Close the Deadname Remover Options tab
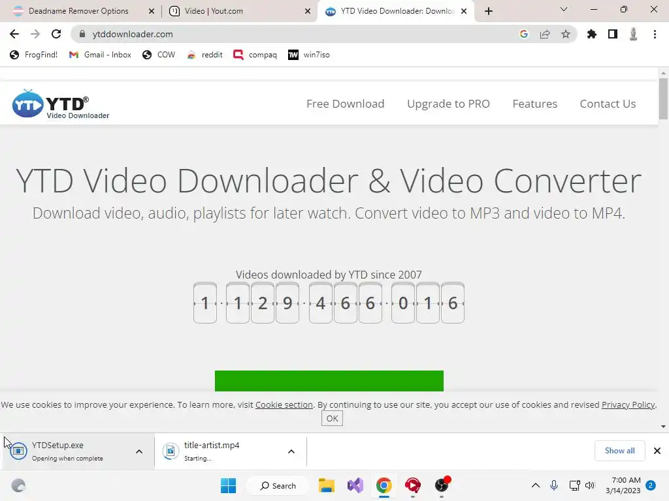 click(152, 11)
